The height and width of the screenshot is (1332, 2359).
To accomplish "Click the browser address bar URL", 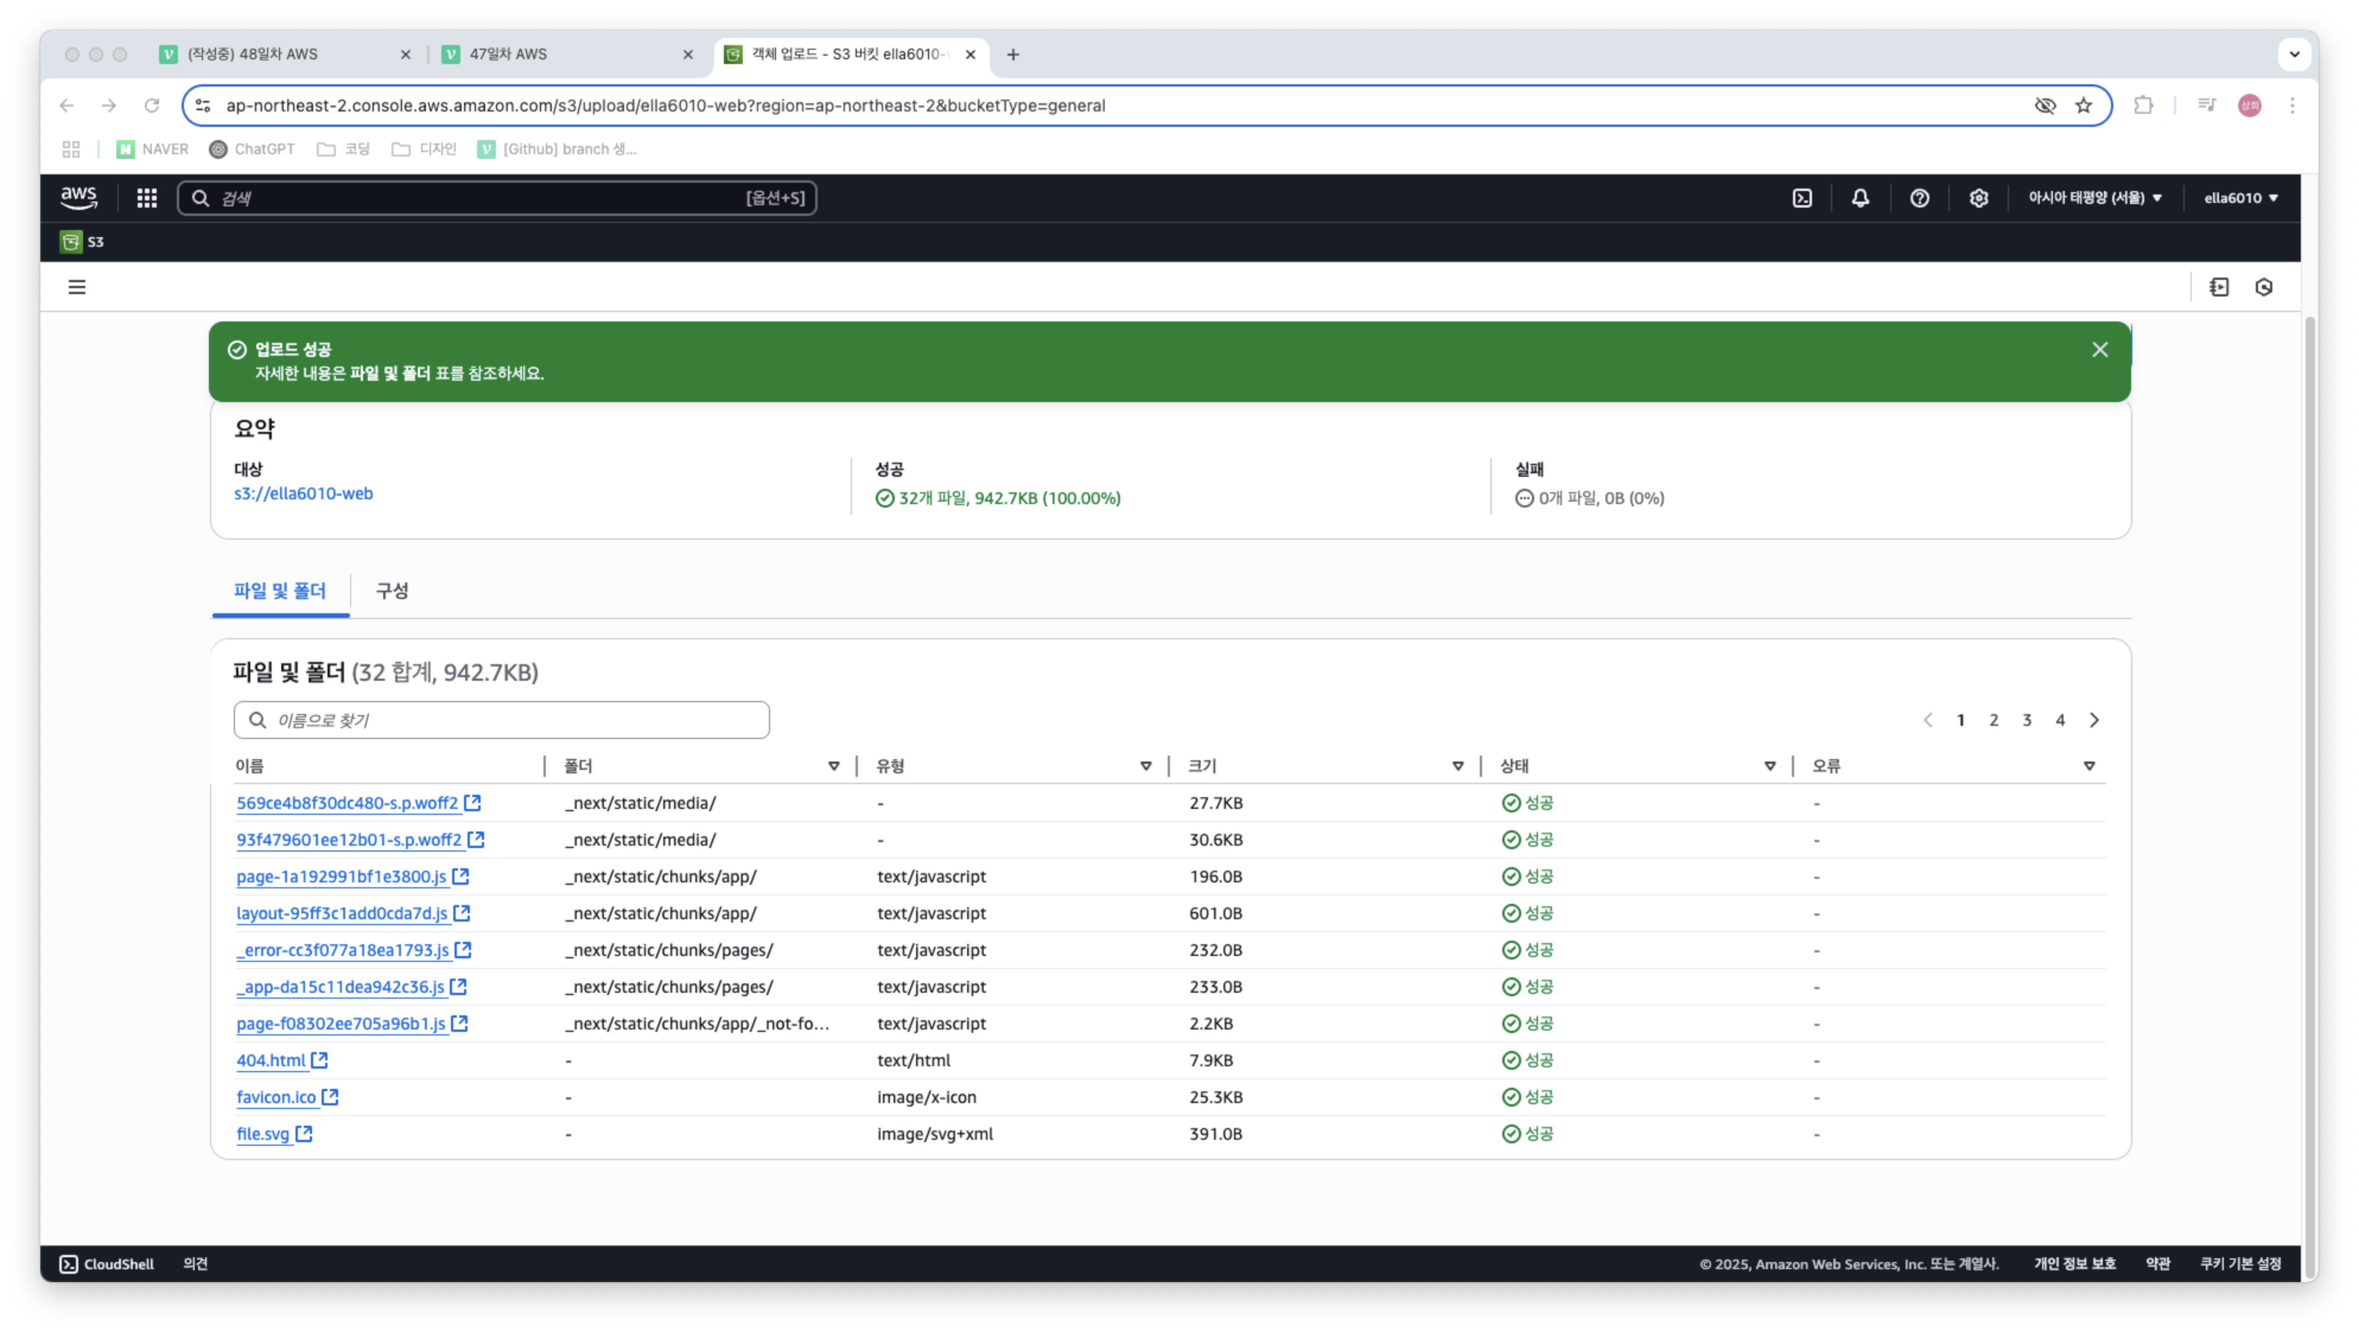I will (666, 106).
